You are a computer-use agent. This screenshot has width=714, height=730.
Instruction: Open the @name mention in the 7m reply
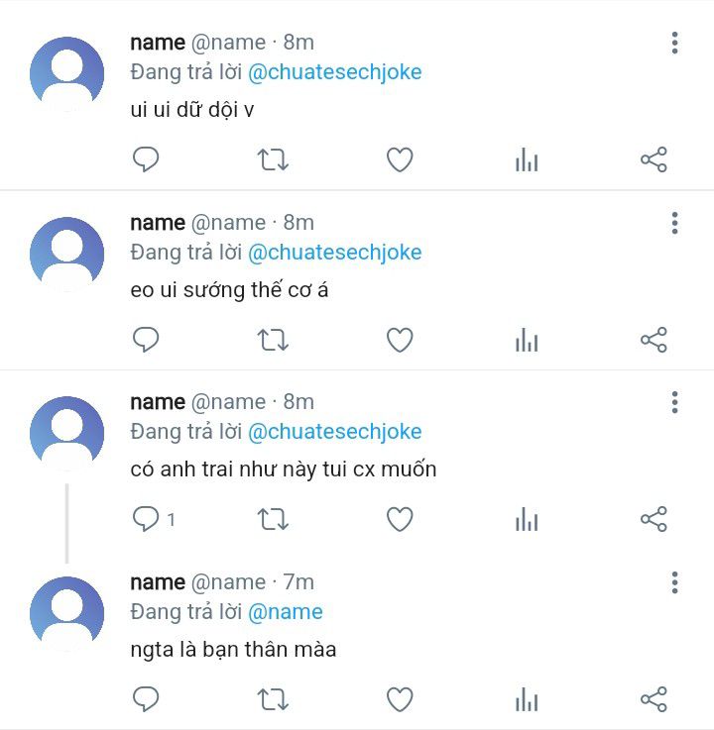[x=286, y=612]
